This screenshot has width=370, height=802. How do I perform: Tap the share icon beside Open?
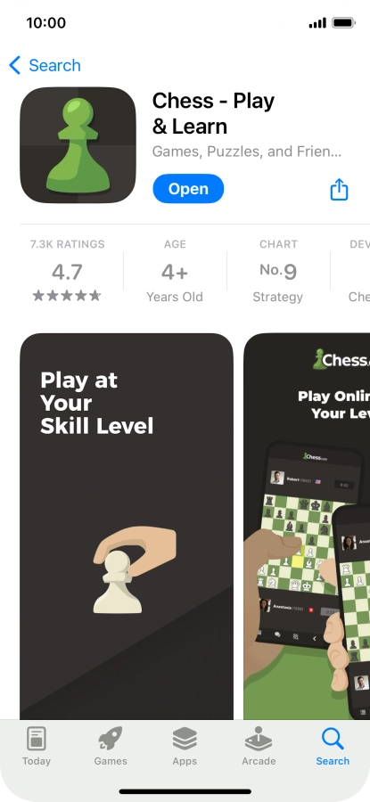click(339, 189)
